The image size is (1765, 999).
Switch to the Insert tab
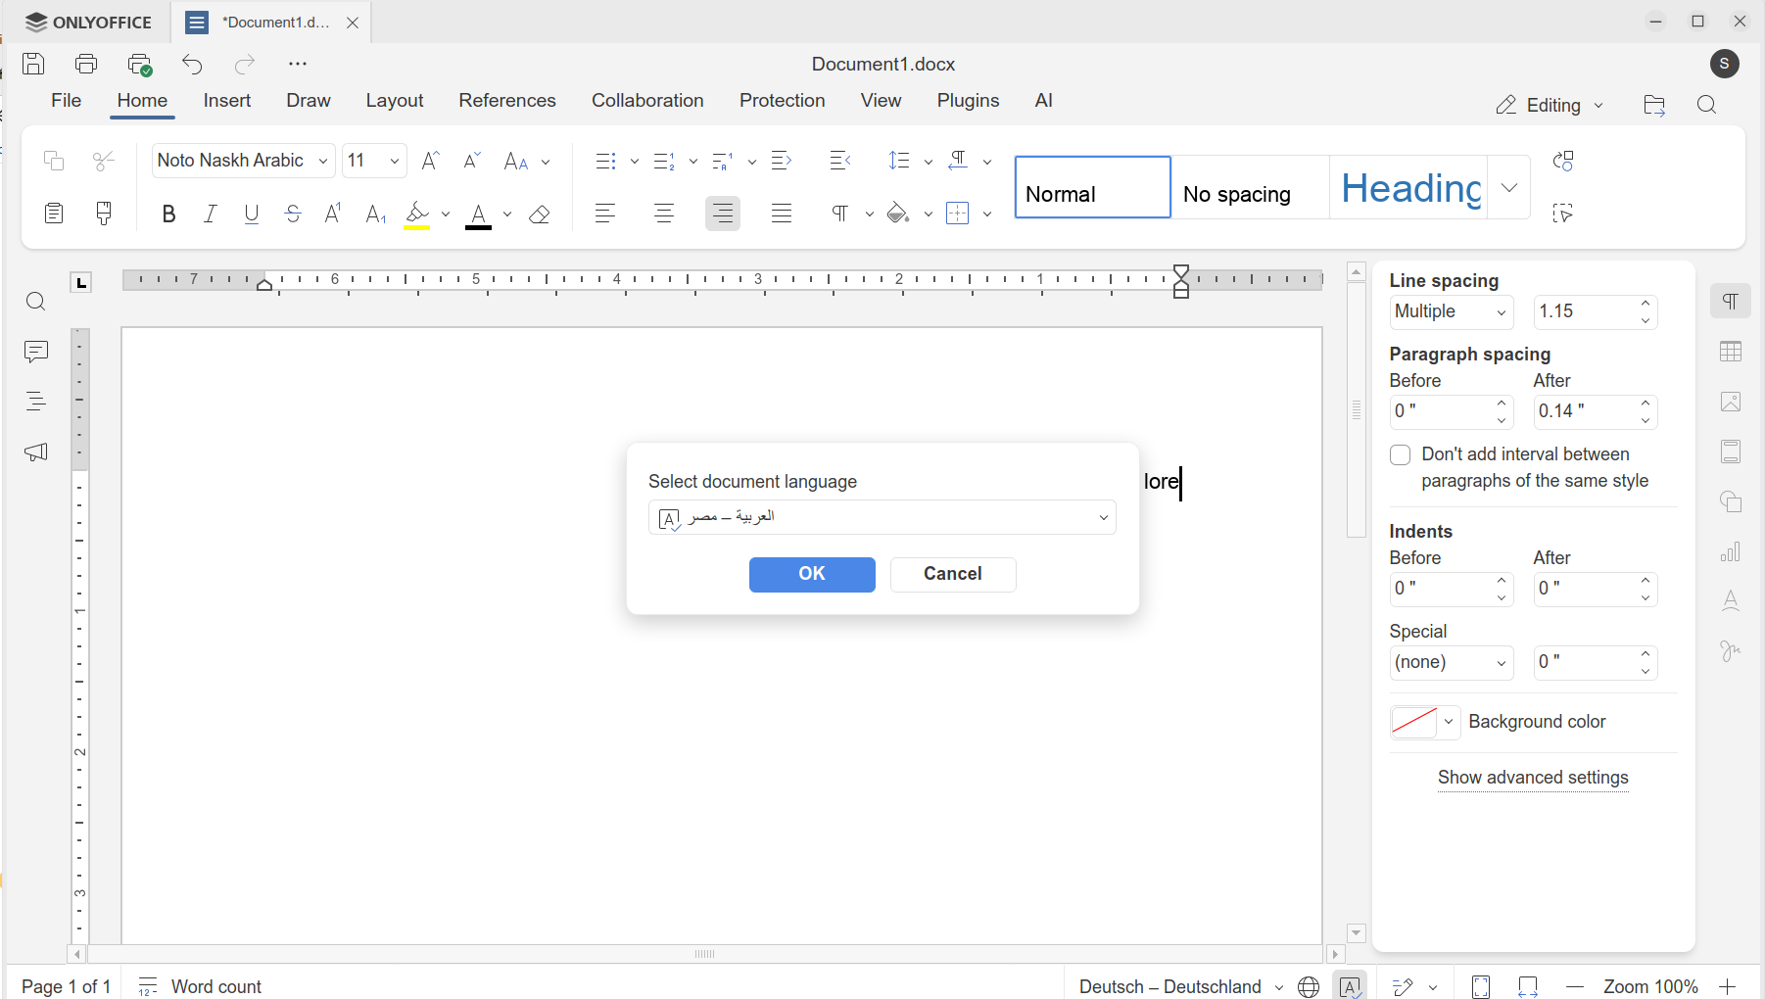point(227,101)
